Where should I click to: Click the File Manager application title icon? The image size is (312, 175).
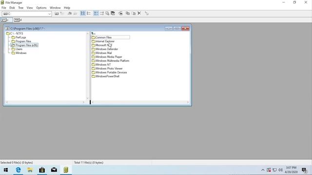click(2, 2)
